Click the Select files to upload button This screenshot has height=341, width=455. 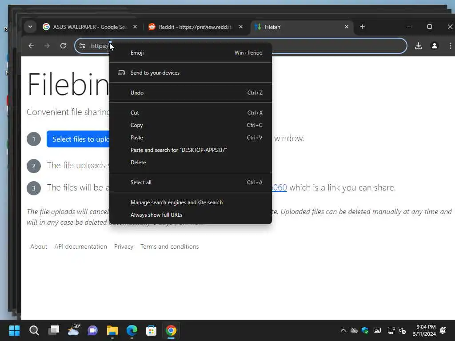[78, 139]
